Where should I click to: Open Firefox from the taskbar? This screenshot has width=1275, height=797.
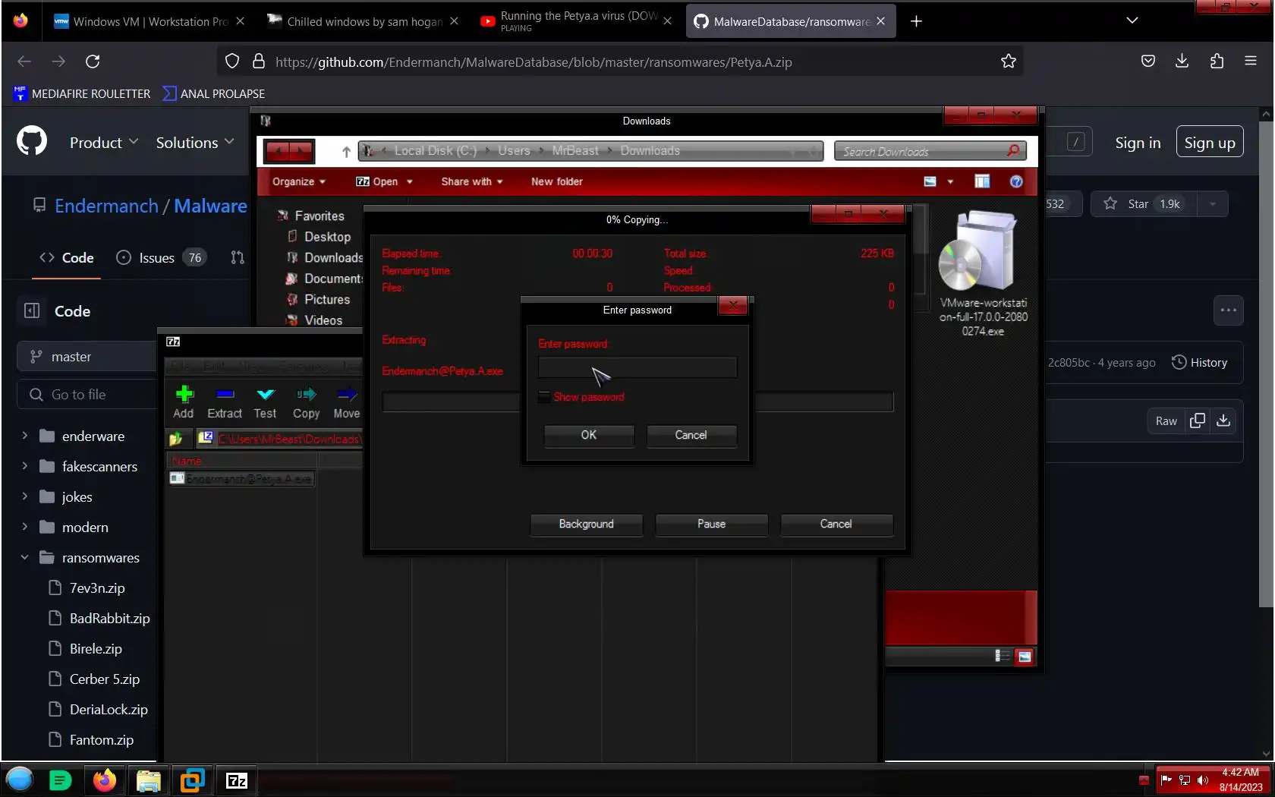pos(105,780)
